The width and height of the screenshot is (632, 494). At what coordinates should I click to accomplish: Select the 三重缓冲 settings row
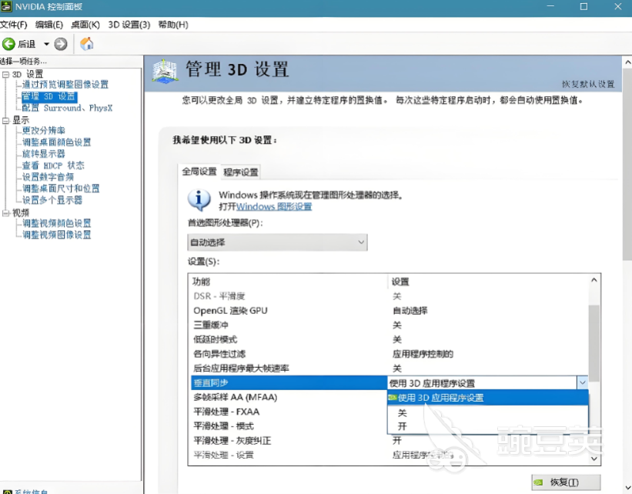pyautogui.click(x=389, y=325)
